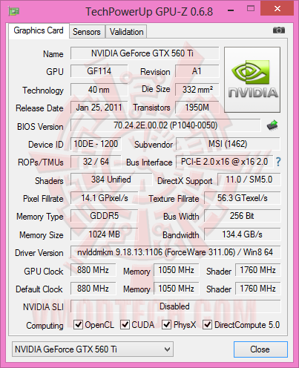The height and width of the screenshot is (368, 299).
Task: Click the BIOS Version field
Action: coord(165,125)
